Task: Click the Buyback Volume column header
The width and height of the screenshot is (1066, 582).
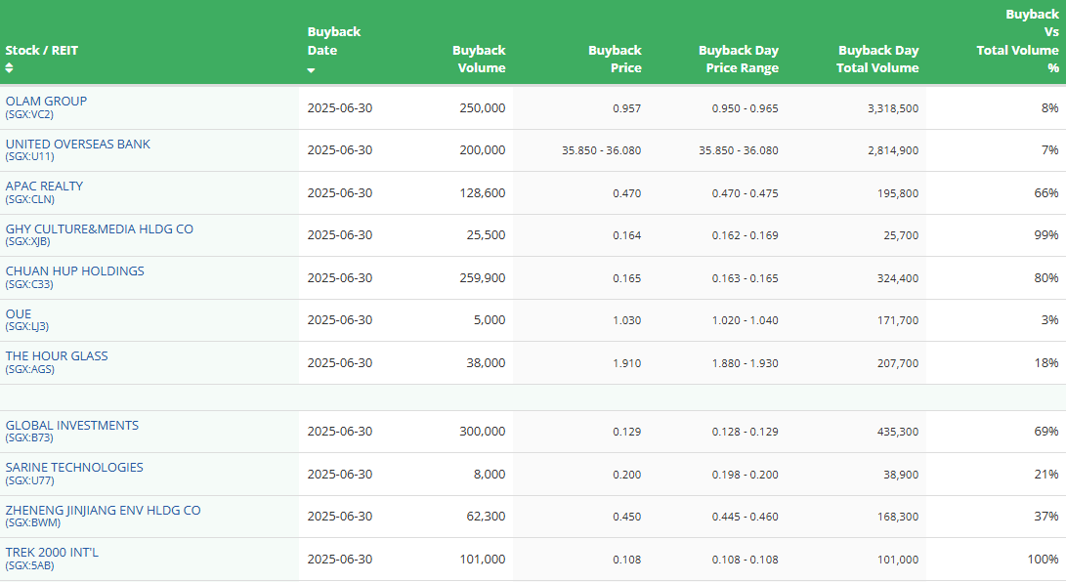Action: (x=480, y=60)
